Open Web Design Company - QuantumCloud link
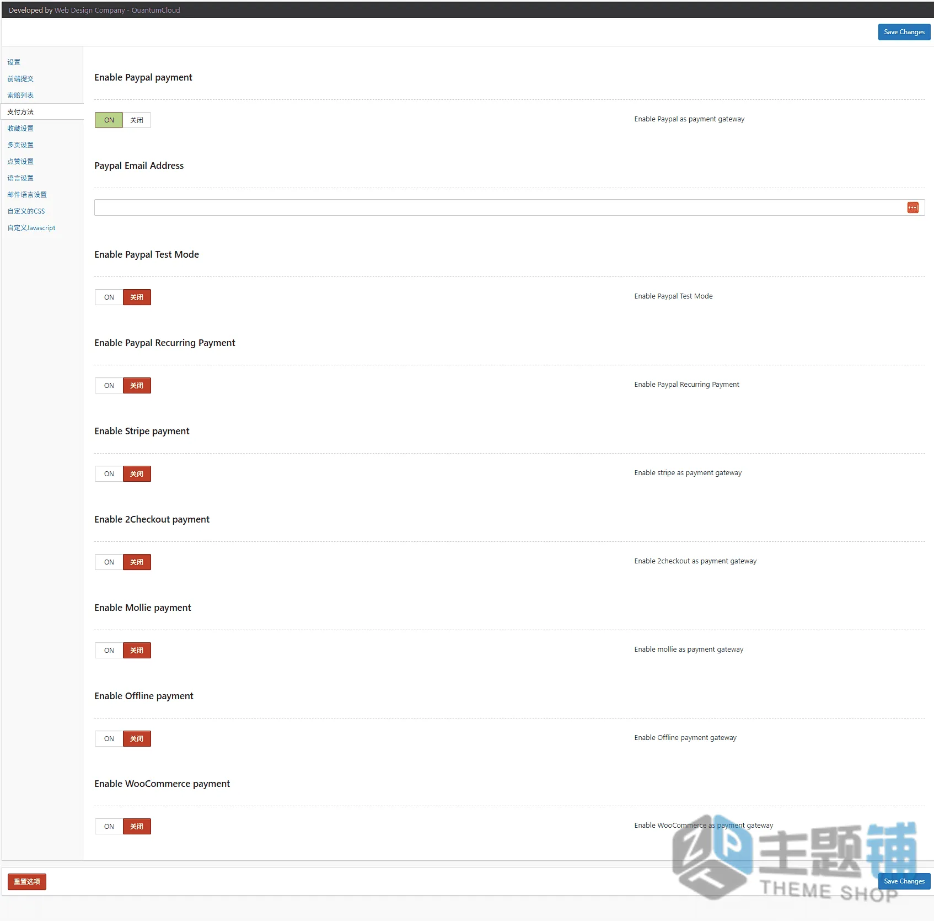The image size is (934, 921). click(117, 10)
